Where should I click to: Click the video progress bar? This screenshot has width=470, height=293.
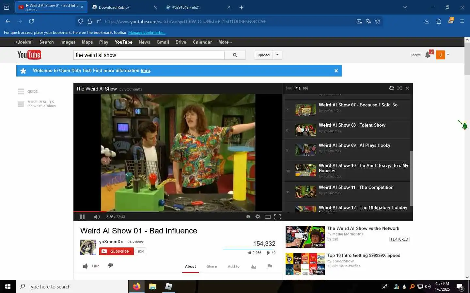(x=178, y=212)
